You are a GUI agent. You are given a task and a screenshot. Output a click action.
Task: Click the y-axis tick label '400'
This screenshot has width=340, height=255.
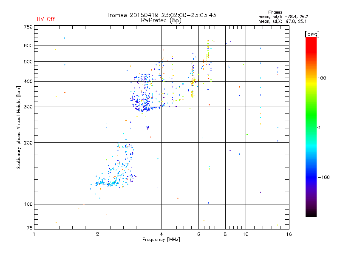28,81
